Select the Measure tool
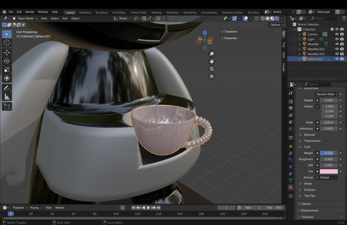Viewport: 347px width, 225px height. coord(7,97)
